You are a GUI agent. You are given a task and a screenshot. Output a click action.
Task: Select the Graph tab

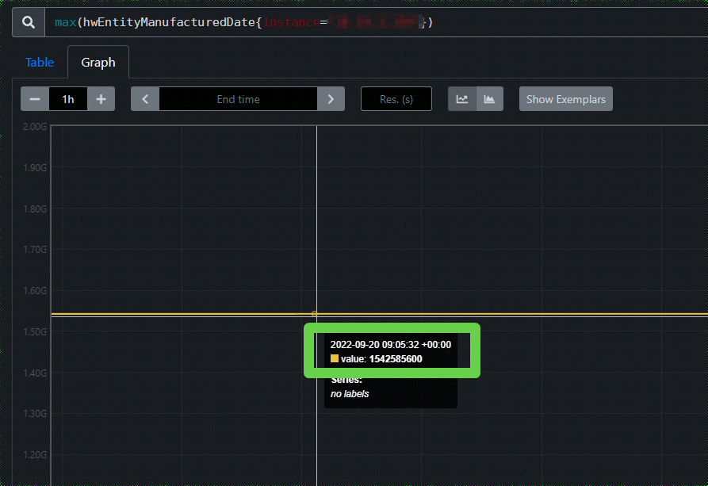pos(98,62)
